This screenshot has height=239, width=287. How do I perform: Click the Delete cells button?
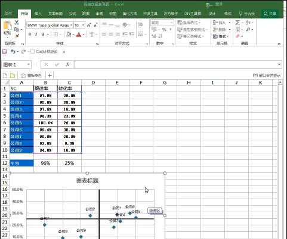pyautogui.click(x=221, y=30)
